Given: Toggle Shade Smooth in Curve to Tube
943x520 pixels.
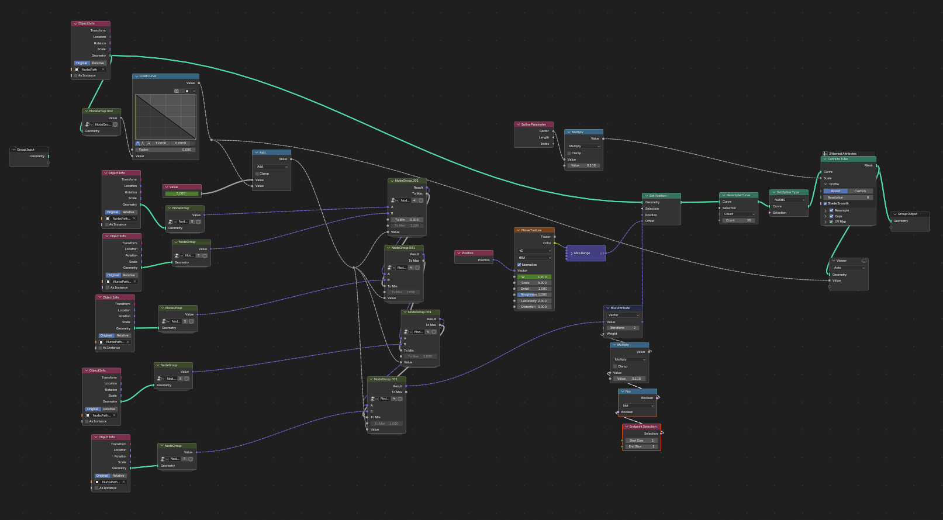Looking at the screenshot, I should click(825, 203).
